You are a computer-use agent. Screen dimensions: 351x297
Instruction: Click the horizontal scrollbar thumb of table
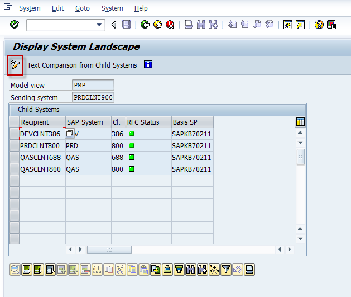pos(109,249)
